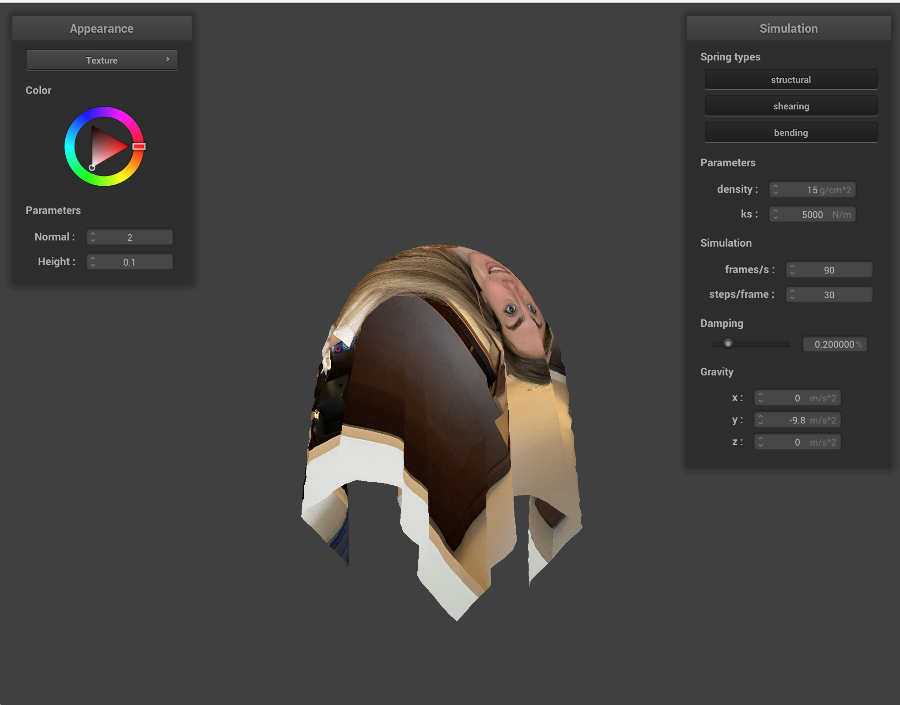Toggle the structural spring type

click(790, 80)
